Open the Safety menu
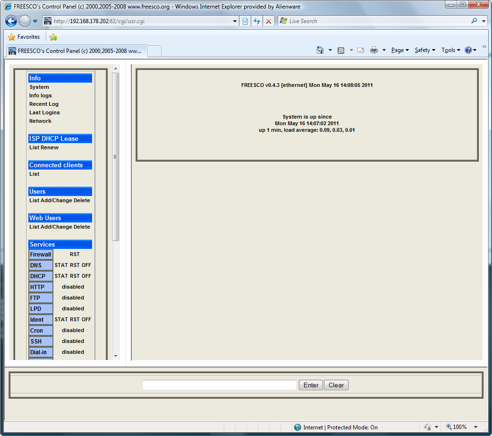The height and width of the screenshot is (436, 492). [x=425, y=50]
